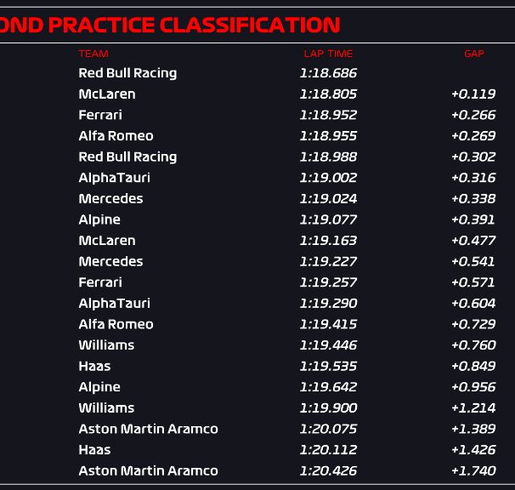515x490 pixels.
Task: Select the Practice Classification title text
Action: (x=170, y=25)
